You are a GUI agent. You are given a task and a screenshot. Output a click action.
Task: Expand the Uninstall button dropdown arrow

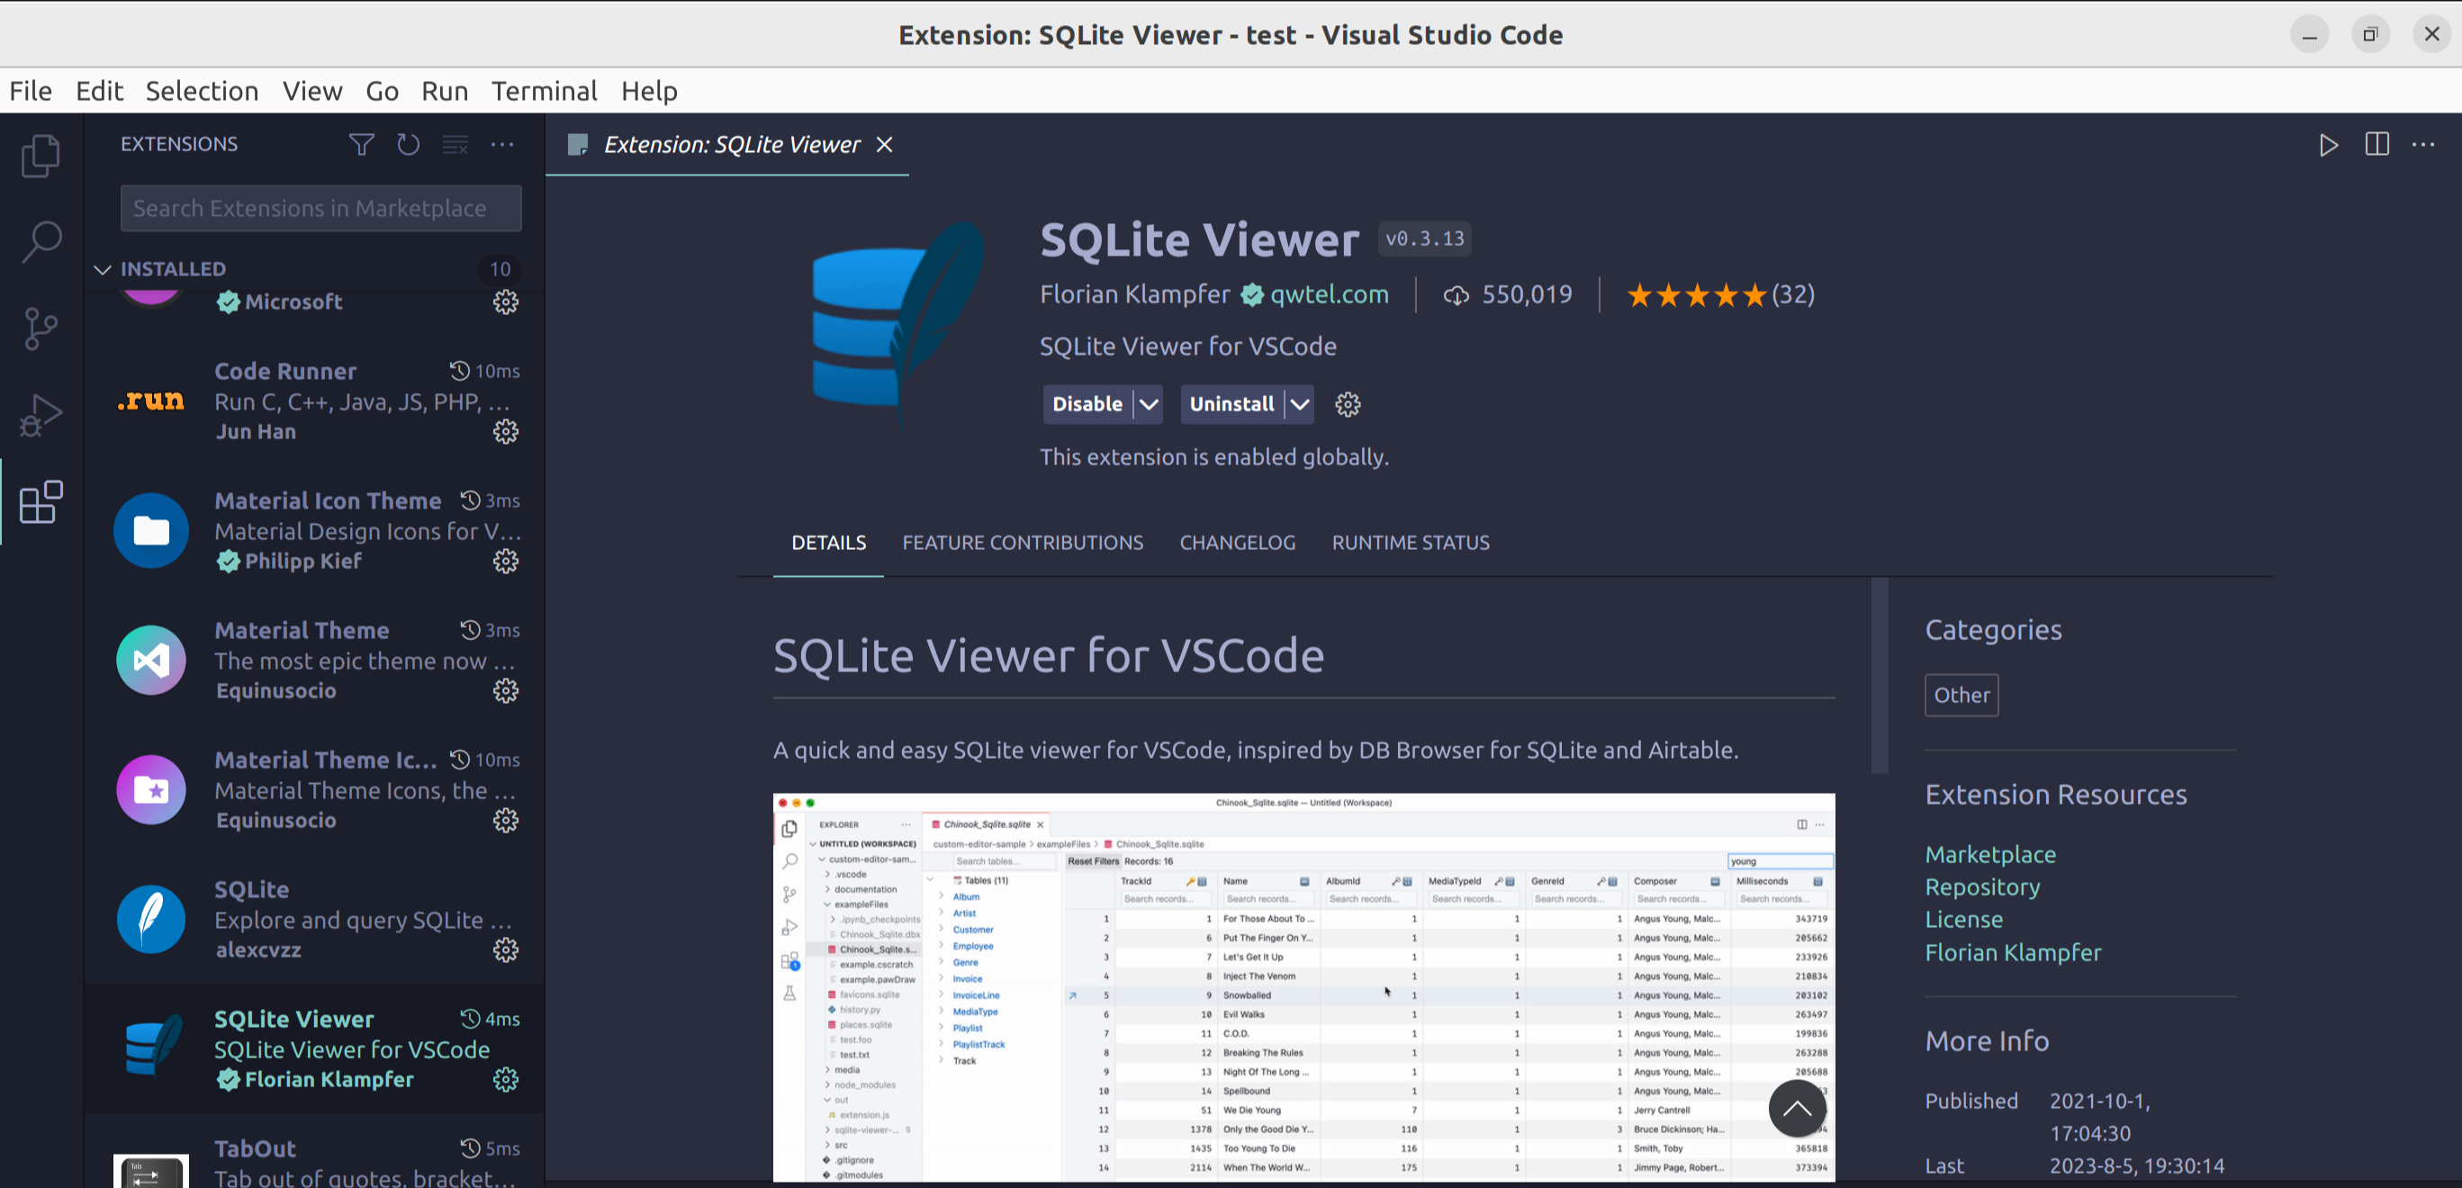point(1299,404)
